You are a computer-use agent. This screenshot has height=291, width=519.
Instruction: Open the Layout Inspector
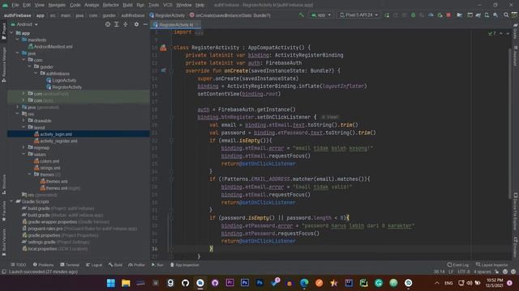pyautogui.click(x=491, y=265)
